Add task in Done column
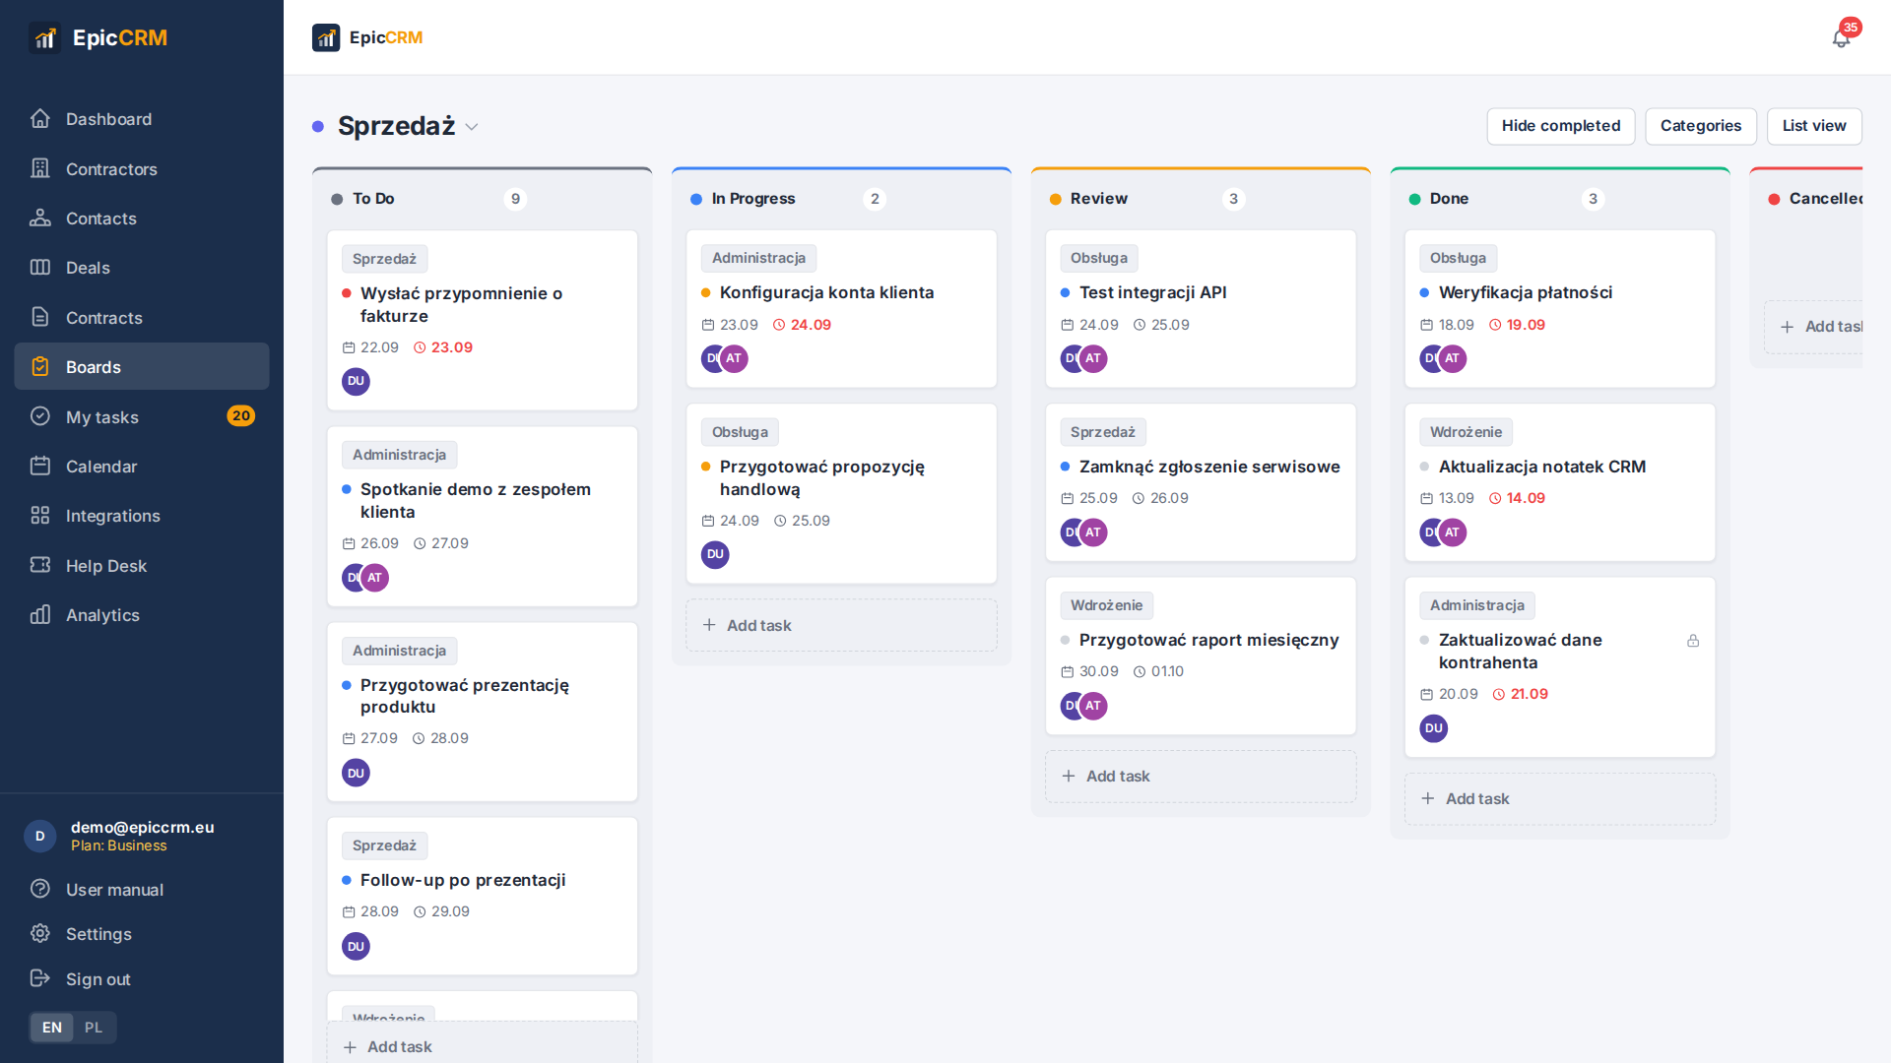This screenshot has height=1063, width=1891. tap(1560, 798)
